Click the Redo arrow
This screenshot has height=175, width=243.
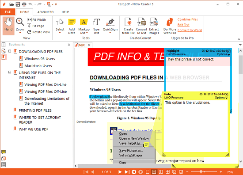[x=39, y=4]
